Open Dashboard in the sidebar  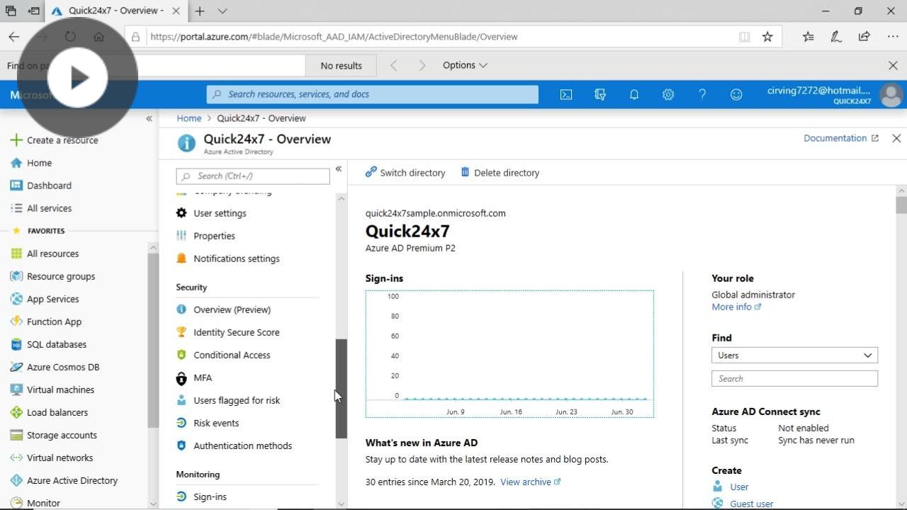tap(41, 186)
